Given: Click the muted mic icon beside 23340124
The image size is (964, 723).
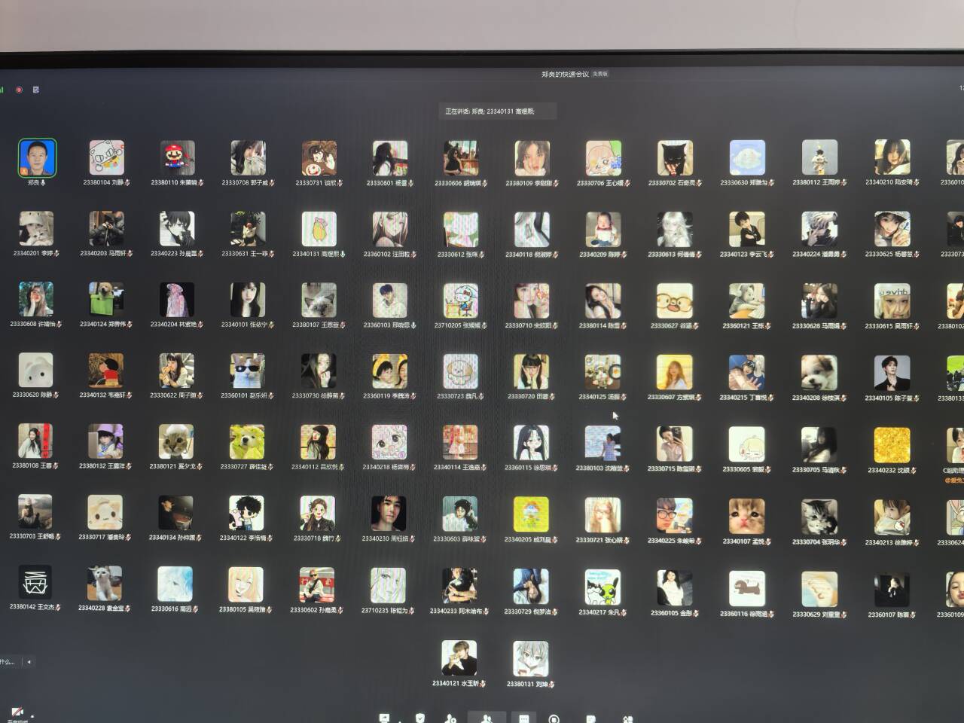Looking at the screenshot, I should tap(129, 325).
